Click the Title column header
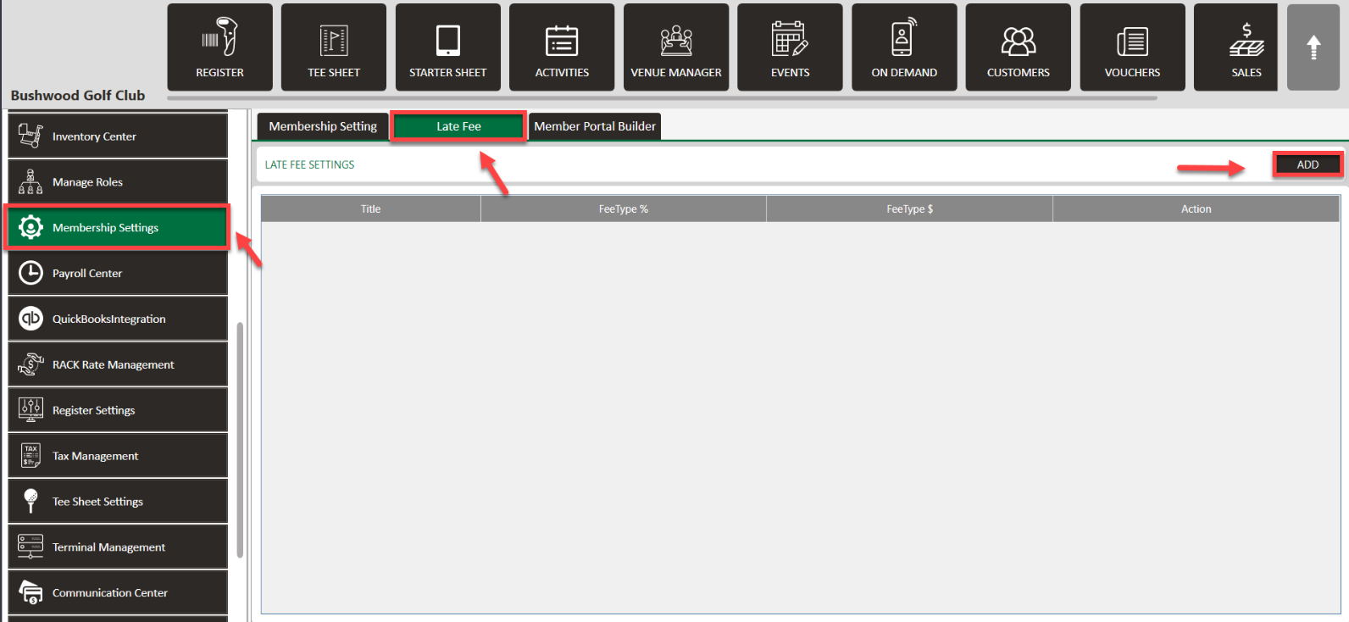 click(371, 209)
